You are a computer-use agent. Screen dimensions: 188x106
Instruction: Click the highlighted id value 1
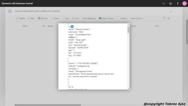tap(72, 26)
